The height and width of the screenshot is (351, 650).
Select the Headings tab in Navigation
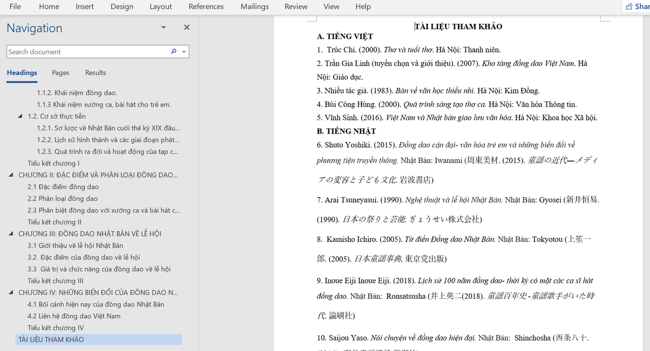[22, 73]
